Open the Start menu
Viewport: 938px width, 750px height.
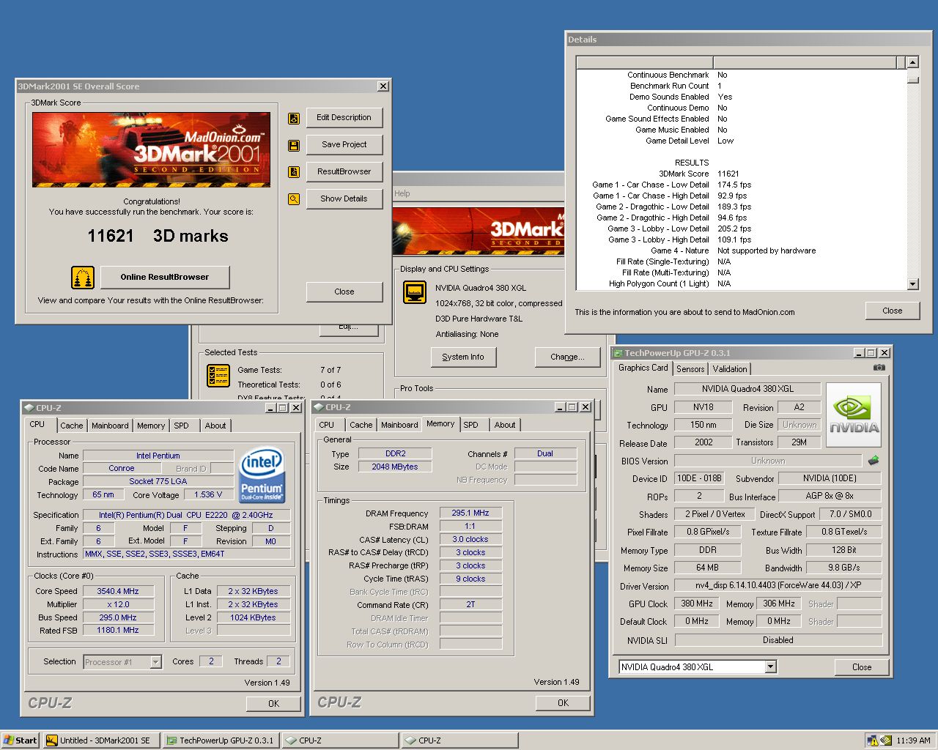coord(20,740)
